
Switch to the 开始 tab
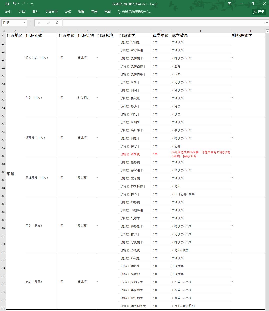pos(22,12)
